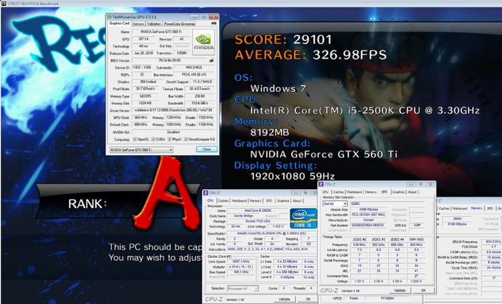Click the Z icon of the CPU-Z window showing the CPU tab
The height and width of the screenshot is (304, 502).
(x=205, y=193)
